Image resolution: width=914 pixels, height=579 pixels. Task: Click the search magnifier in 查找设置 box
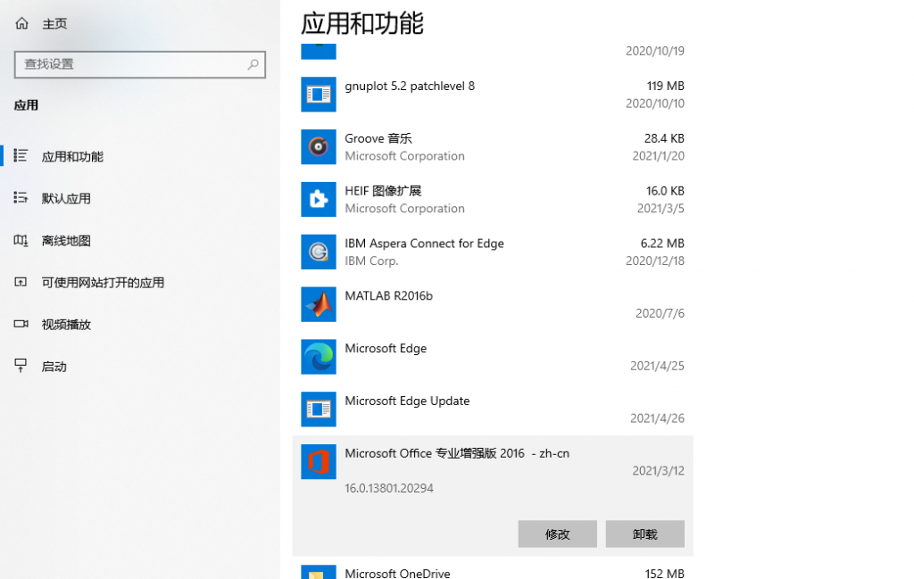253,64
